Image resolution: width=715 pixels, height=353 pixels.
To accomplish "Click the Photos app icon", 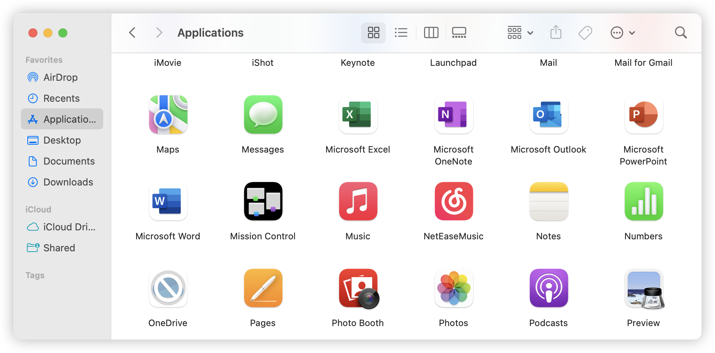I will point(454,288).
